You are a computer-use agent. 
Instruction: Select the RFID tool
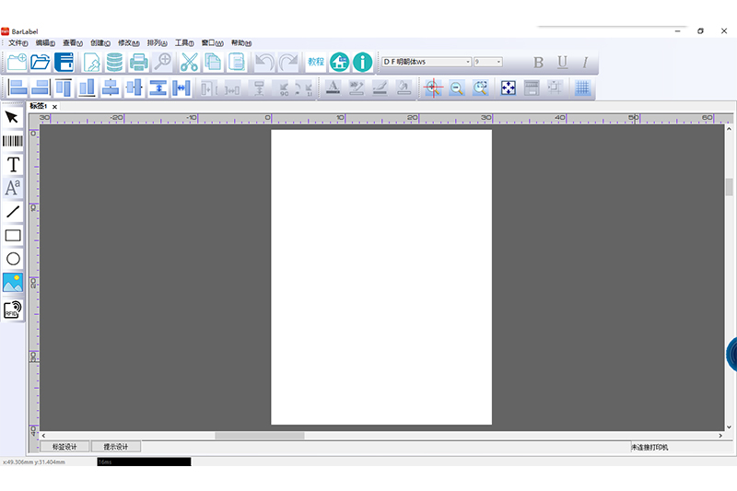13,310
